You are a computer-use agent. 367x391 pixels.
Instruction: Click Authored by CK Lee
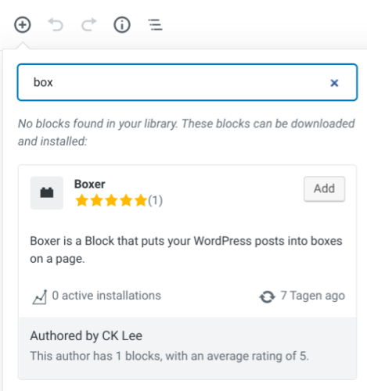pos(86,335)
